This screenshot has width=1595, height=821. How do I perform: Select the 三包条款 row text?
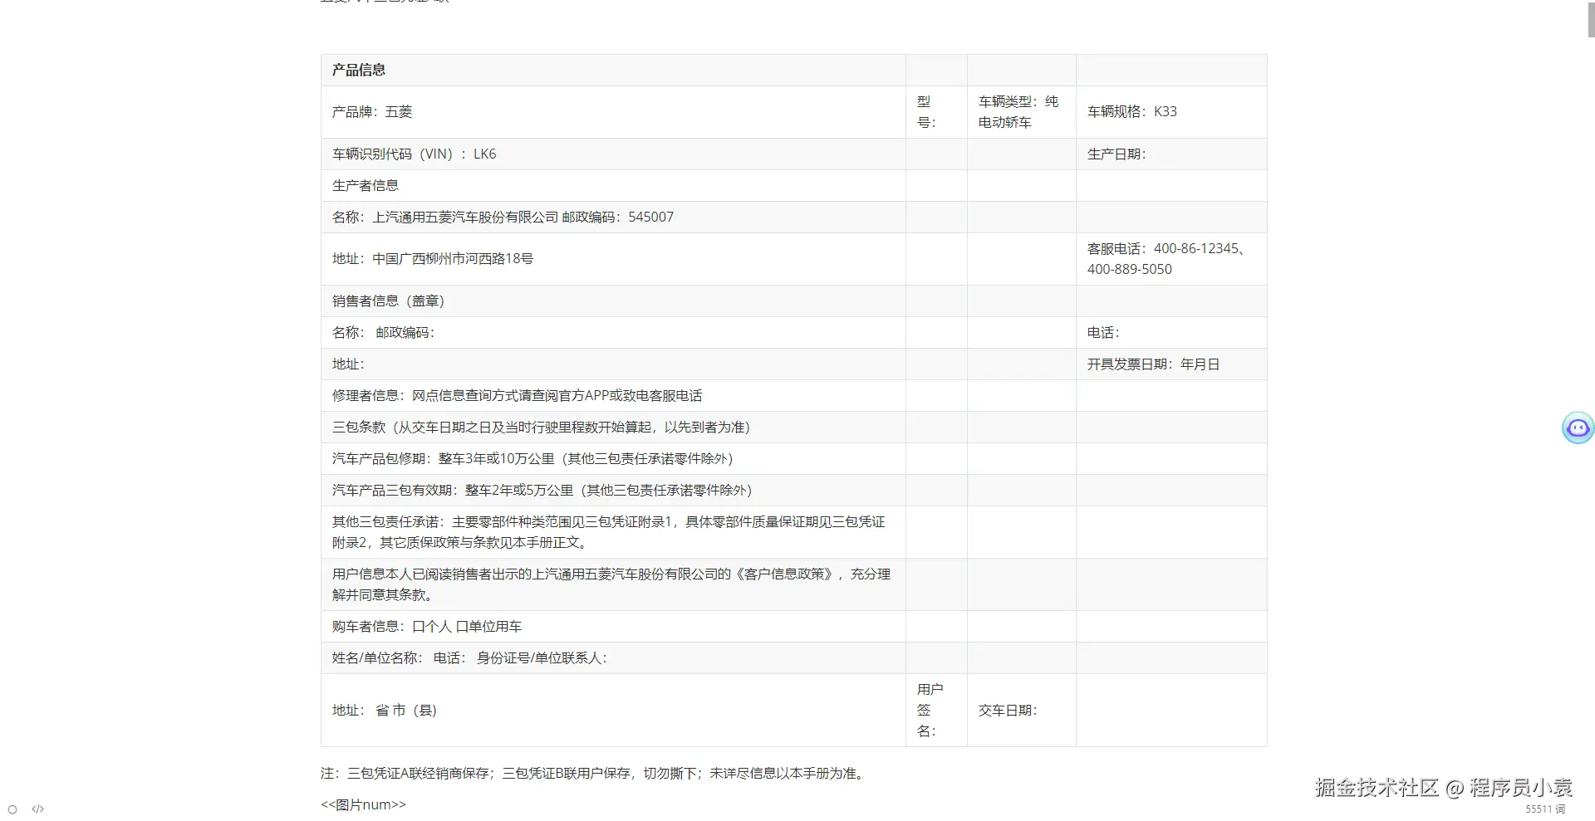pos(541,428)
